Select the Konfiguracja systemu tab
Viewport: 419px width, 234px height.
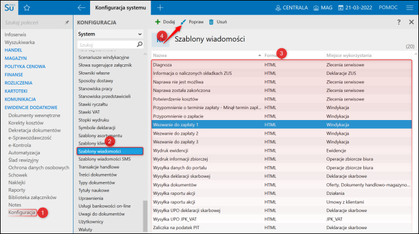pyautogui.click(x=121, y=8)
